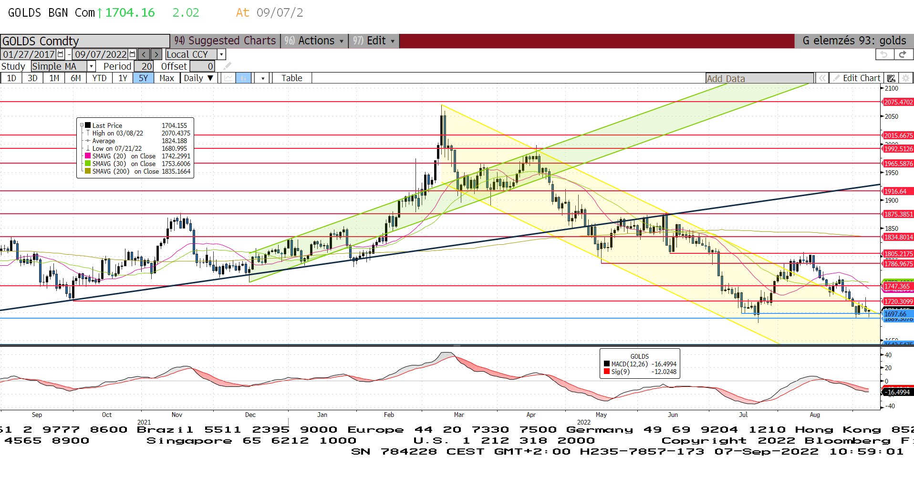Click the Low on 07/21/22 marker icon
This screenshot has width=914, height=478.
[88, 148]
